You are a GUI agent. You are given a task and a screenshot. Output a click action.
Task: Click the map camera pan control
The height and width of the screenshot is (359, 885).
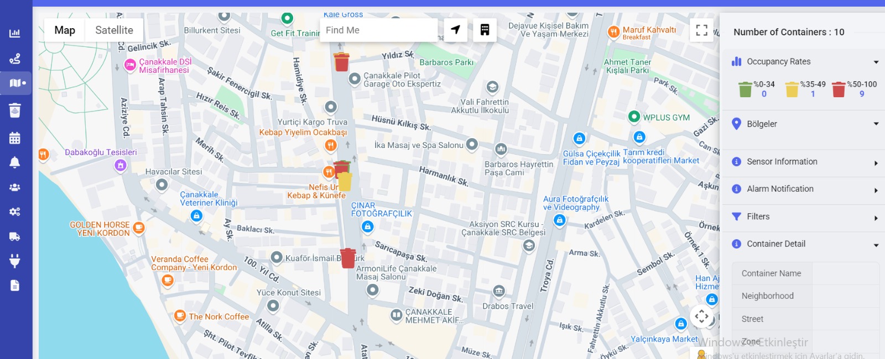click(x=701, y=316)
